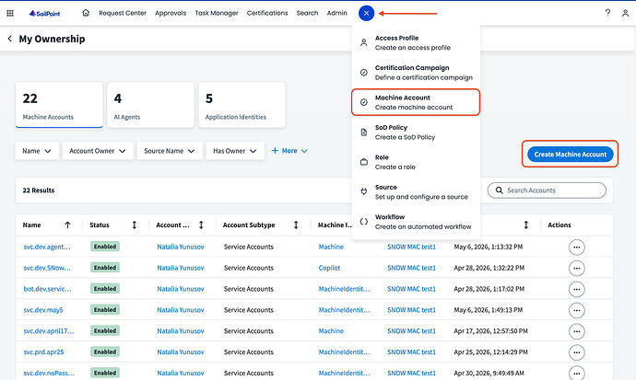Click the Create Machine Account button
This screenshot has height=380, width=636.
click(x=570, y=155)
